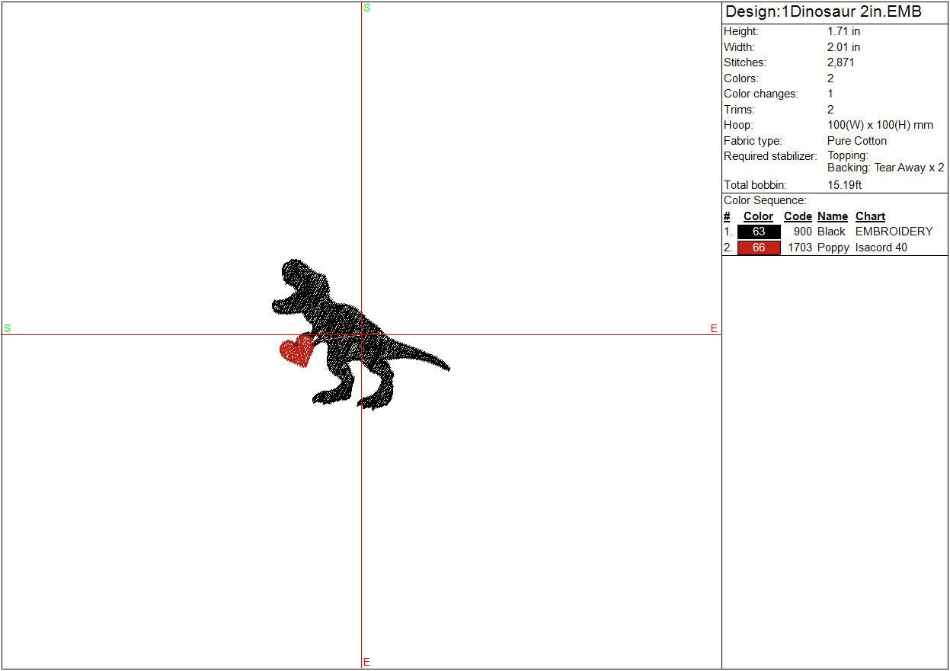Image resolution: width=950 pixels, height=671 pixels.
Task: Click the hoop size 100(W) x 100(H) mm
Action: 880,125
